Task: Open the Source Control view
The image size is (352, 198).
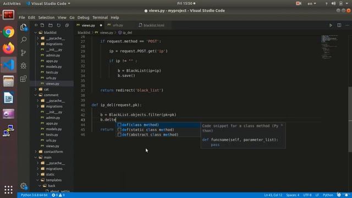Action: coord(24,53)
